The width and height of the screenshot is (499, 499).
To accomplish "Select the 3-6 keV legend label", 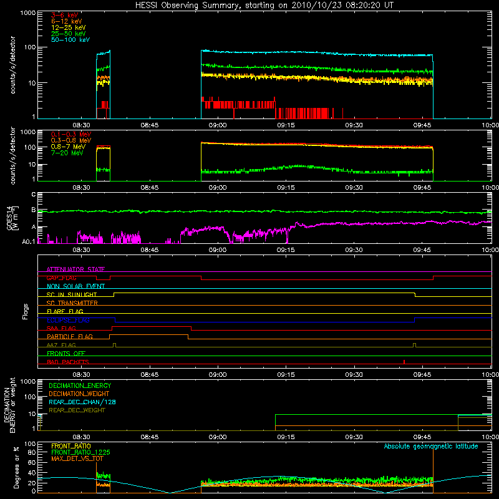I will (65, 15).
